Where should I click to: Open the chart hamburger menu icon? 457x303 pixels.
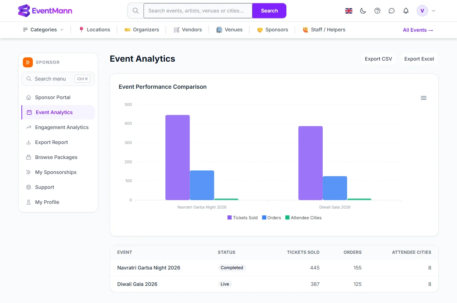(423, 98)
